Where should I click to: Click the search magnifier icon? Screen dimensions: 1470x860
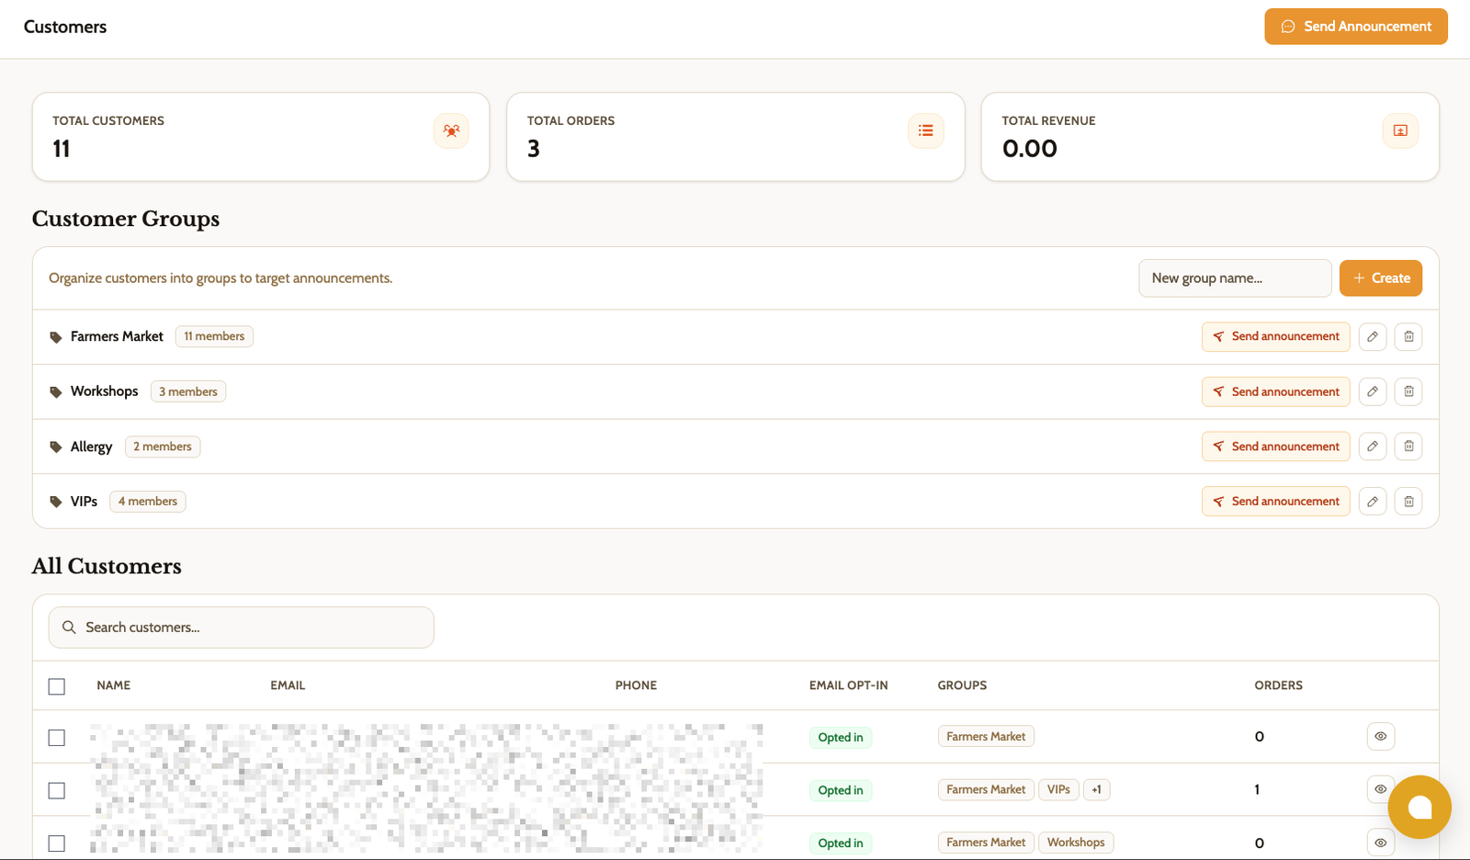point(69,628)
